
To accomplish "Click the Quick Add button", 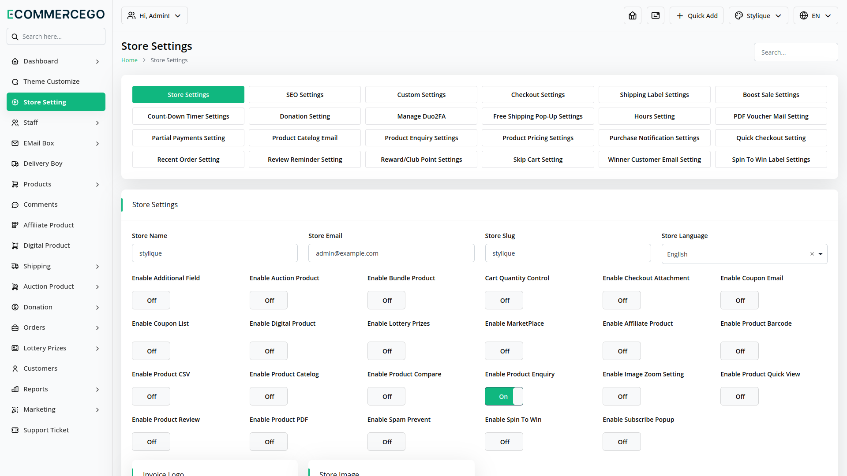I will point(697,15).
